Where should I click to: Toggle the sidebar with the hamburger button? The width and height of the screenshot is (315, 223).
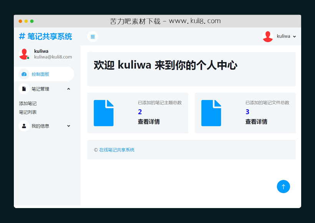click(93, 36)
